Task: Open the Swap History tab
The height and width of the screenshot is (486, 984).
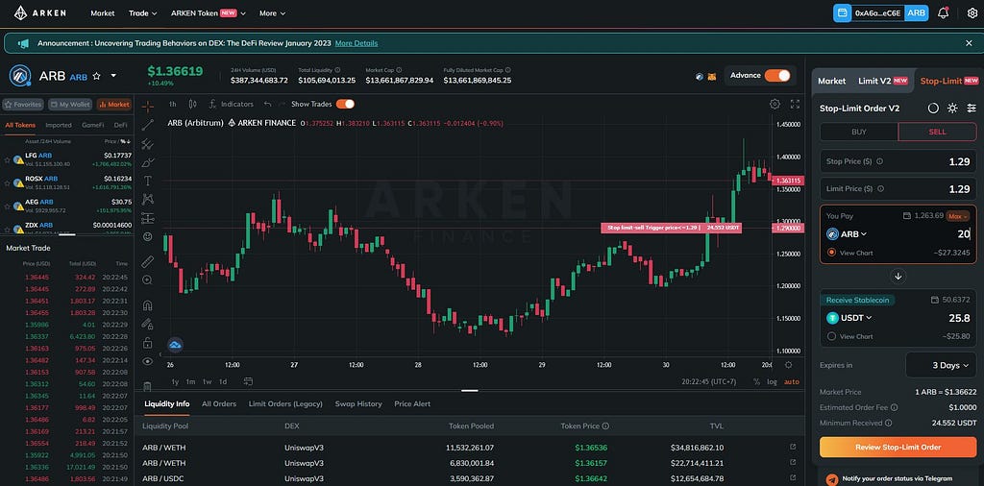Action: (x=358, y=403)
